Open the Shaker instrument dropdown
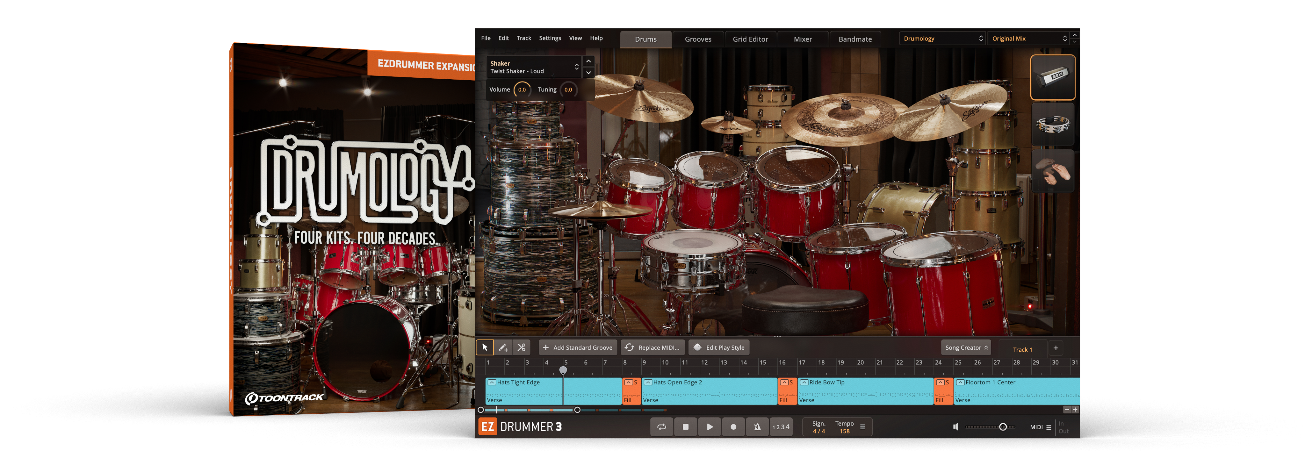 [x=534, y=67]
